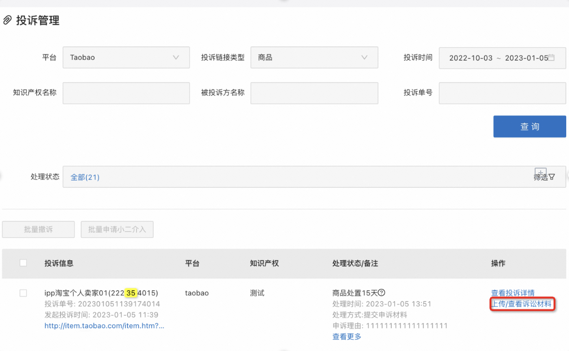
Task: Check the row checkbox for ipp淘宝个人卖家01
Action: [x=23, y=293]
